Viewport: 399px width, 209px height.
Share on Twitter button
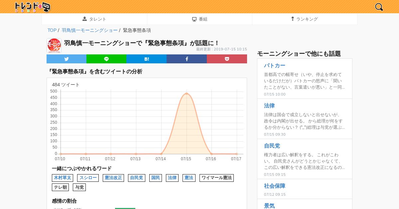pyautogui.click(x=66, y=59)
